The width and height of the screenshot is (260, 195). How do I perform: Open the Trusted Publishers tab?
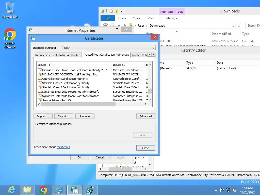[139, 55]
